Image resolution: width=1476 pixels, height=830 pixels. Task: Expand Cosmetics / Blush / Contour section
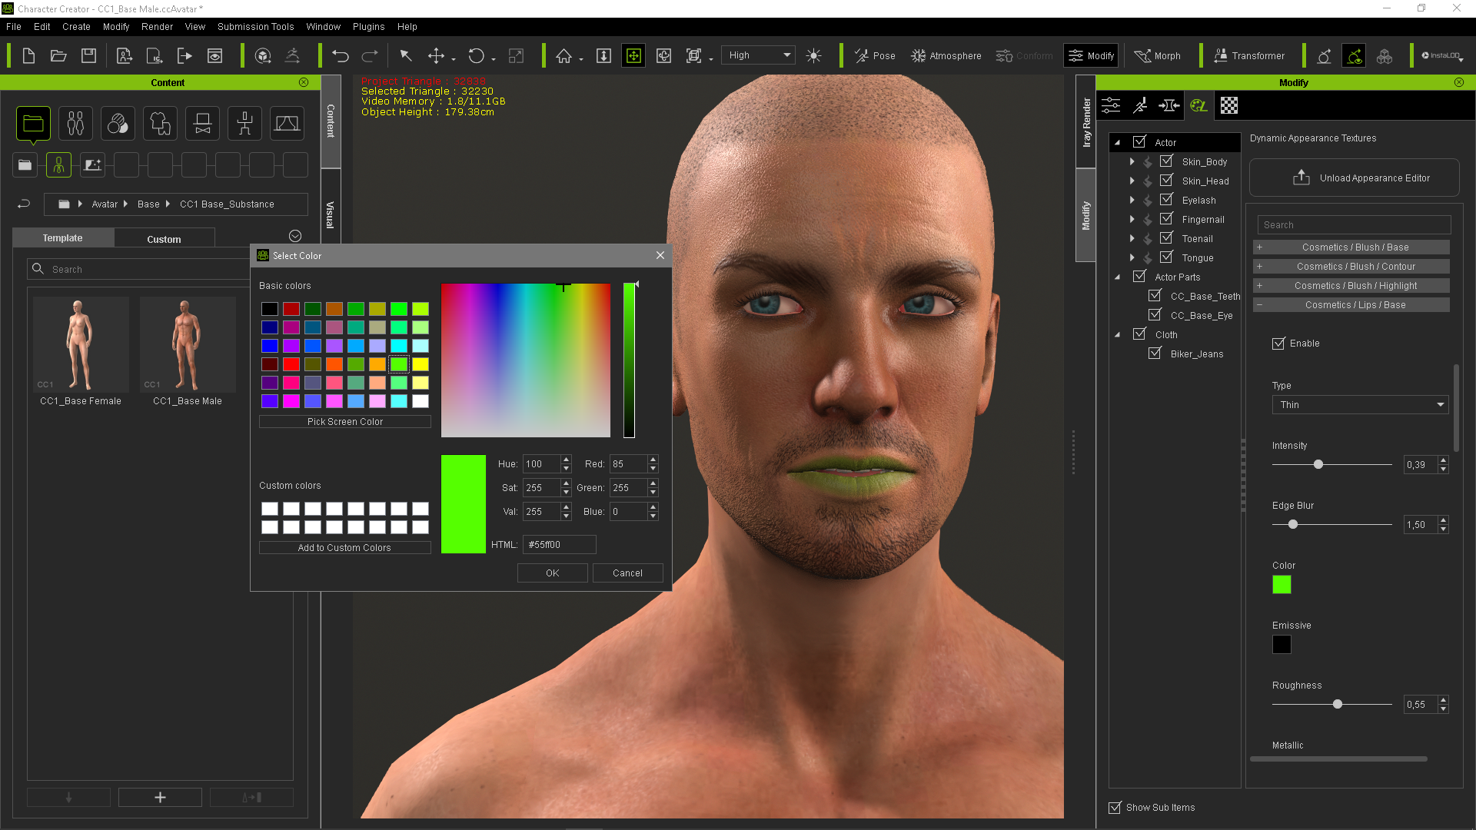coord(1351,266)
